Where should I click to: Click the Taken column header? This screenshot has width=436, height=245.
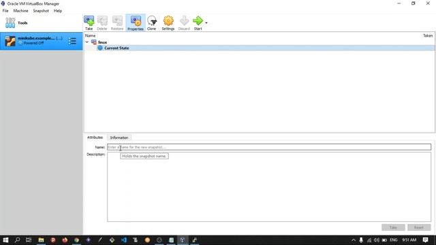point(428,35)
